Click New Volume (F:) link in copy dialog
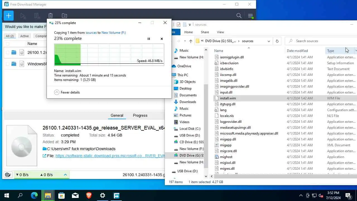357x201 pixels. click(114, 33)
